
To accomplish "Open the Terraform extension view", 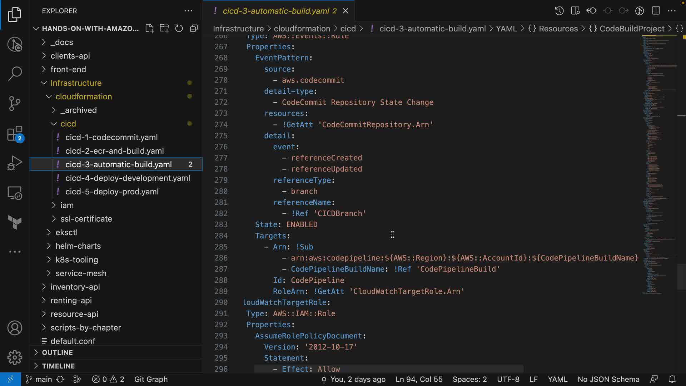I will [15, 222].
